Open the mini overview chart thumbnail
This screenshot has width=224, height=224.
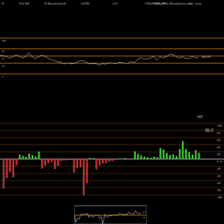111,215
